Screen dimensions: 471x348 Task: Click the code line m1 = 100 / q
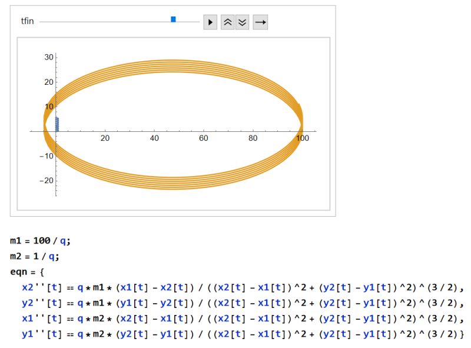click(40, 241)
